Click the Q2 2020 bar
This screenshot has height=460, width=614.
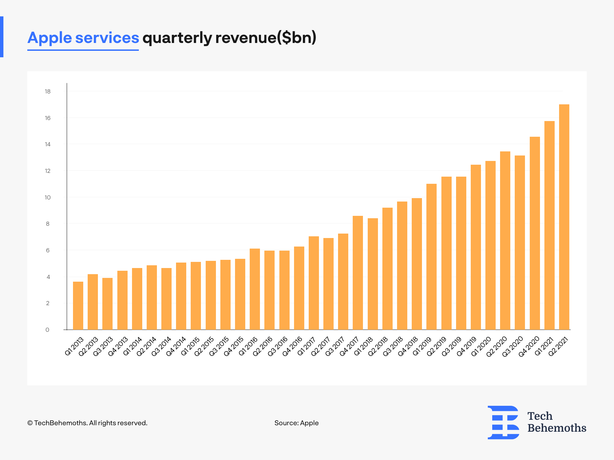tap(505, 240)
